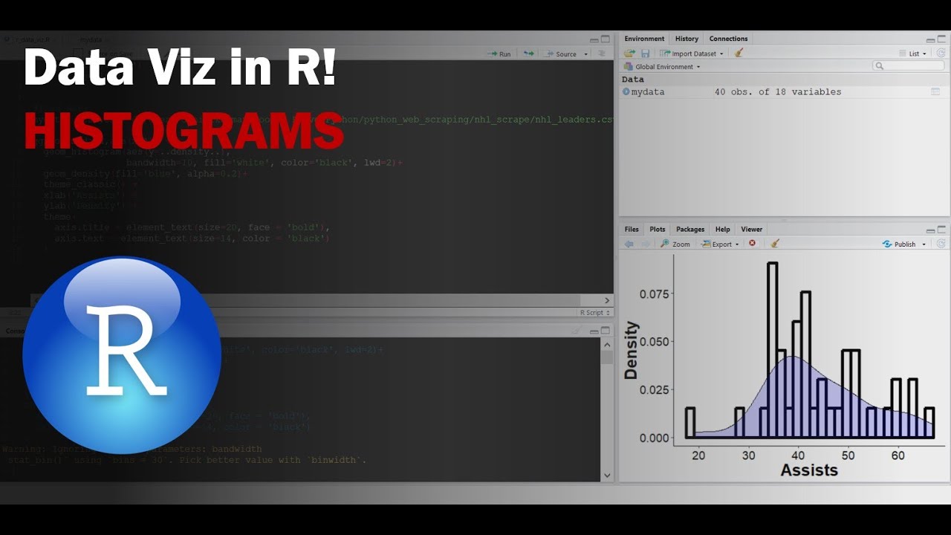Click the environment search field
Image resolution: width=951 pixels, height=535 pixels.
(x=908, y=66)
